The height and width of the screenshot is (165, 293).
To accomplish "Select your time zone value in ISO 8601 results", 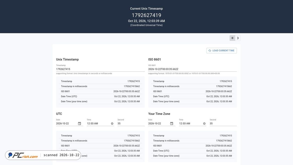I will click(219, 101).
